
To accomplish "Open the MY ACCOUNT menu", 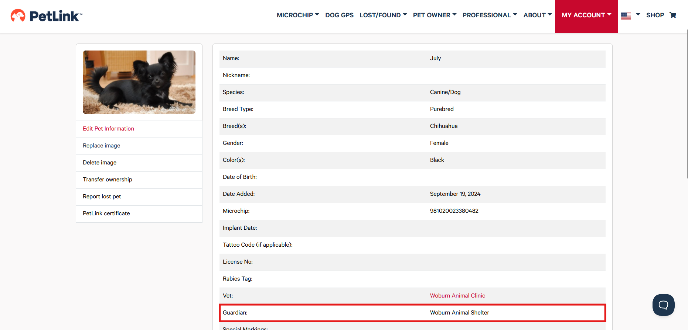I will 586,16.
